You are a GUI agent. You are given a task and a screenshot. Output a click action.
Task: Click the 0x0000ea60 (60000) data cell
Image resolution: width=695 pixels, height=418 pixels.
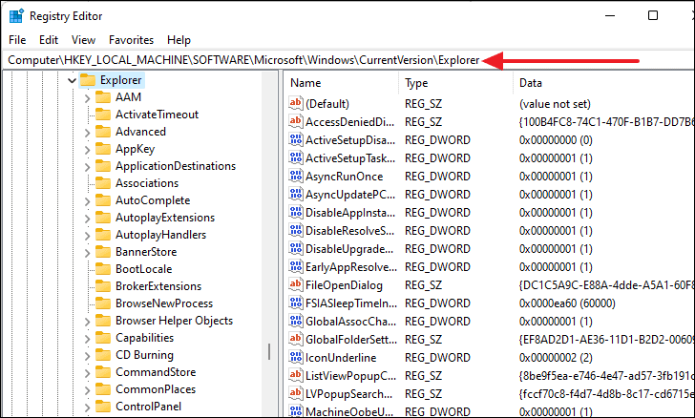(x=567, y=303)
